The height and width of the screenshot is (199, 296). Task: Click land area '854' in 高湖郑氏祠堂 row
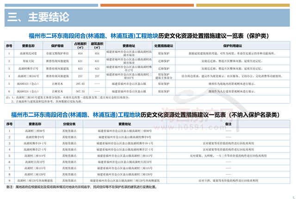(80, 53)
